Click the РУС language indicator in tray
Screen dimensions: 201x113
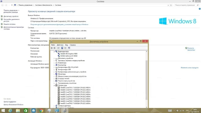(x=187, y=111)
